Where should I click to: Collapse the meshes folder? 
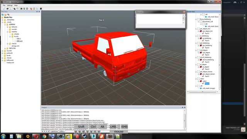point(8,32)
